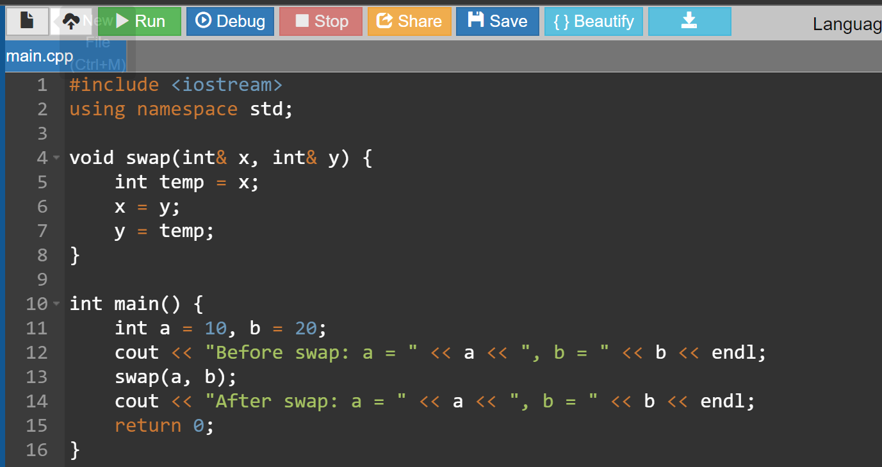The width and height of the screenshot is (882, 467).
Task: Open the Share button
Action: point(409,21)
